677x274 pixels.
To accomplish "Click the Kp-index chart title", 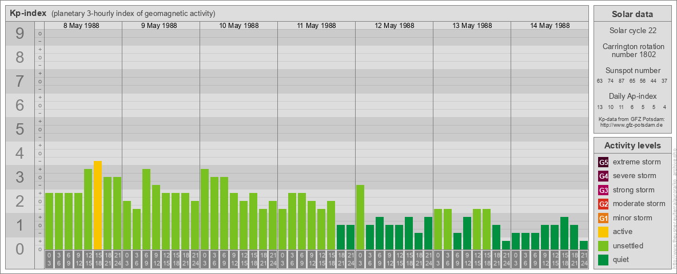I will click(29, 13).
